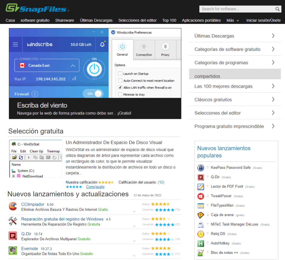Open the CClimpiador app icon
Viewport: 285px width, 260px height.
coord(13,207)
